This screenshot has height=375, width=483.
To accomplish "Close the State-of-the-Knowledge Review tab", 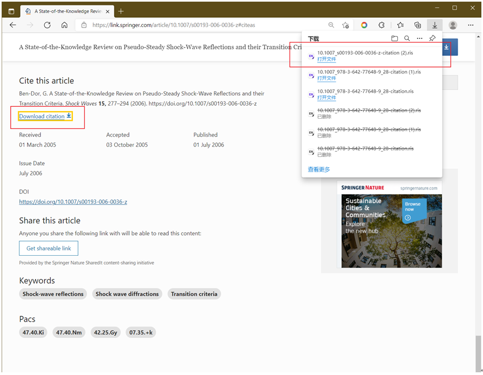I will (x=107, y=11).
